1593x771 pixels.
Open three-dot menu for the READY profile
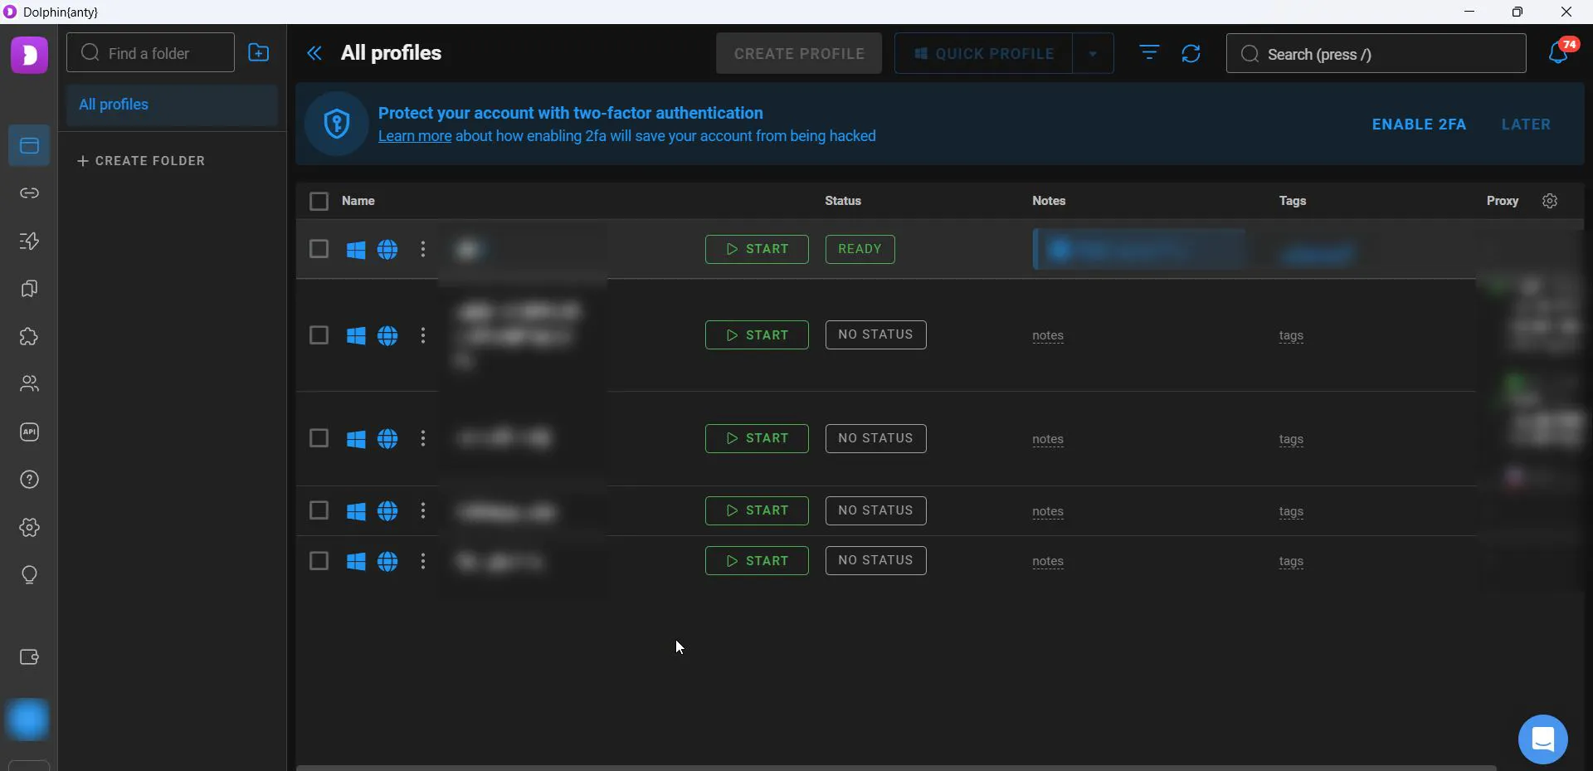(x=423, y=249)
